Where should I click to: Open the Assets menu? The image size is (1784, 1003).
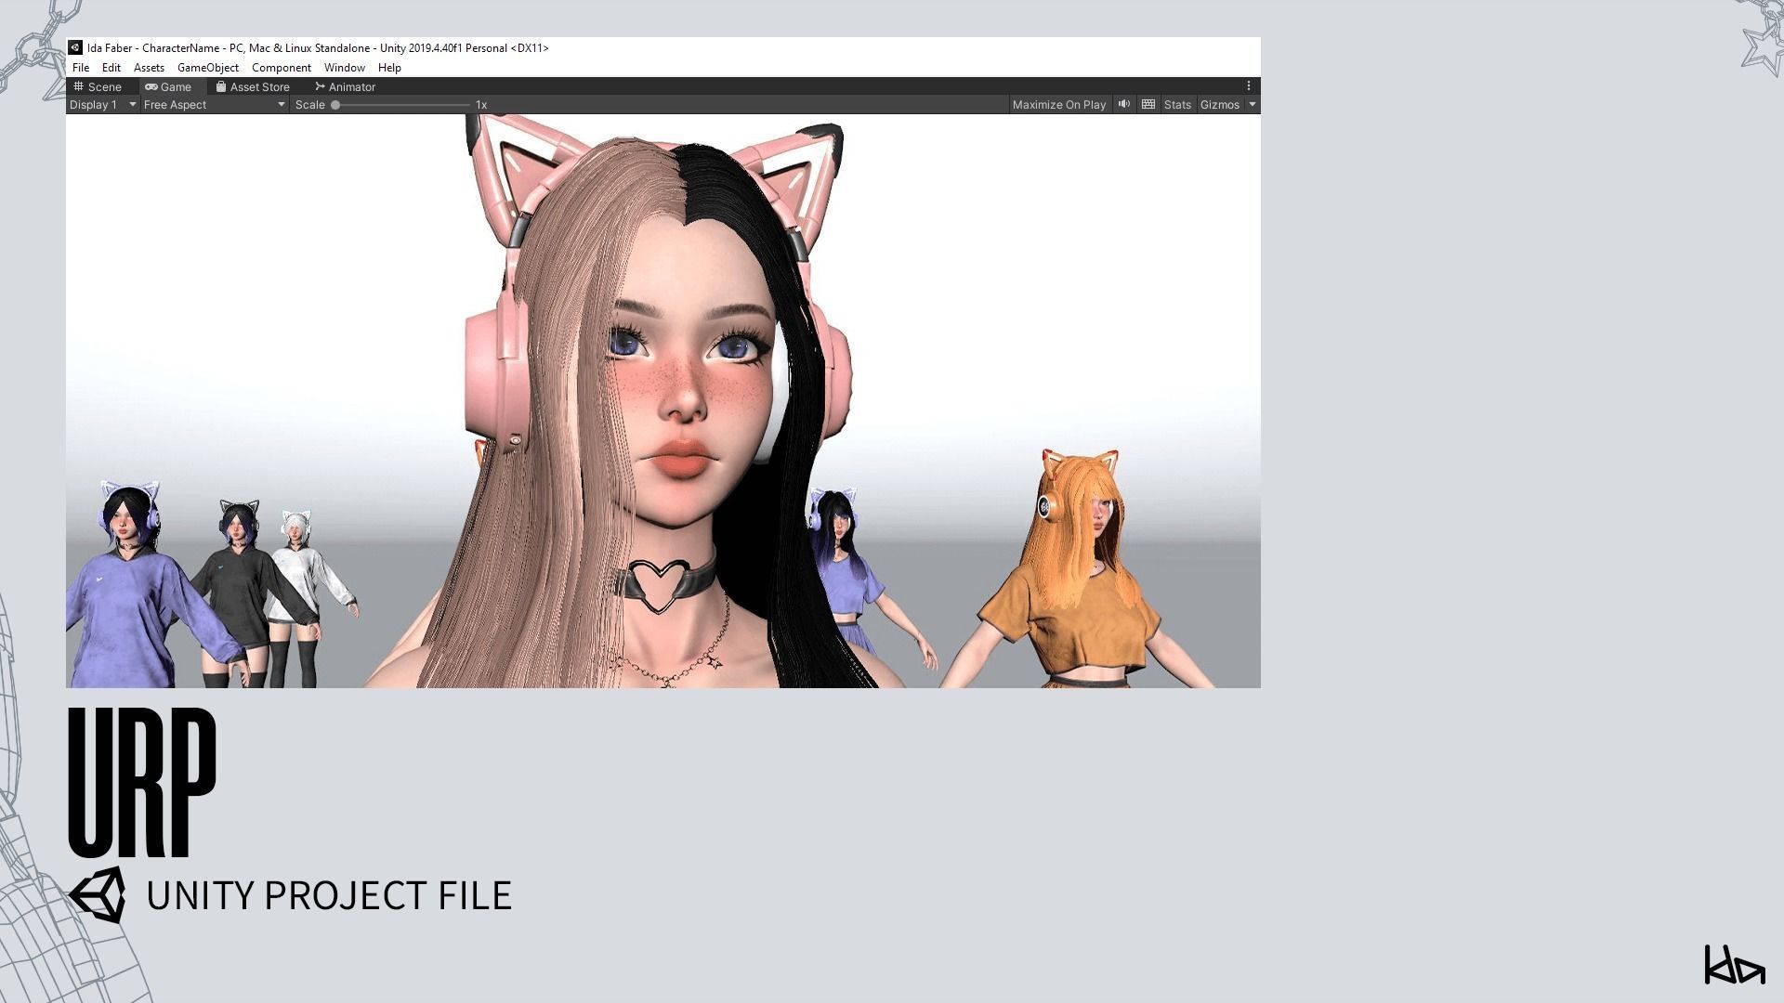tap(149, 68)
